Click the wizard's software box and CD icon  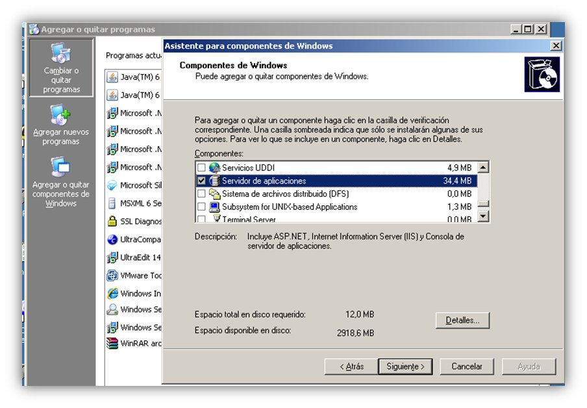[x=542, y=74]
